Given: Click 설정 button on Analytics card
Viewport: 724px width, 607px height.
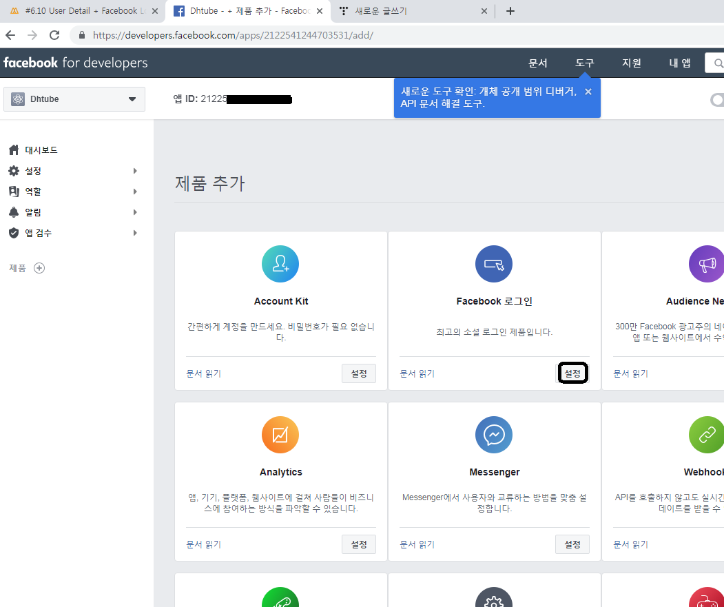Looking at the screenshot, I should point(359,544).
